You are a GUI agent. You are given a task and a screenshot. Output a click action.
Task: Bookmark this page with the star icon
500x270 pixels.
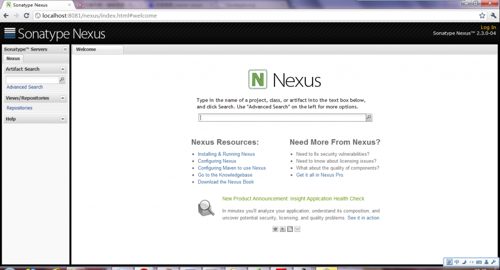482,15
